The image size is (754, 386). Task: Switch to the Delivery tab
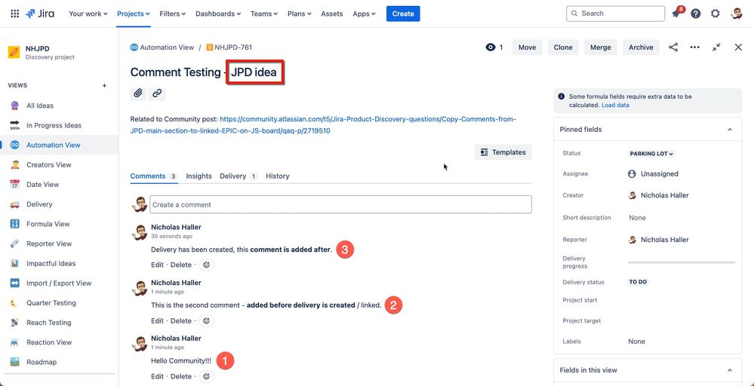[x=239, y=176]
